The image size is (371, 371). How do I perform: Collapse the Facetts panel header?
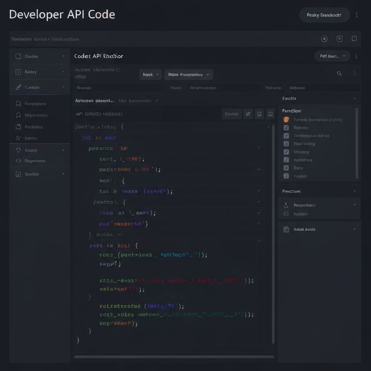coord(354,98)
